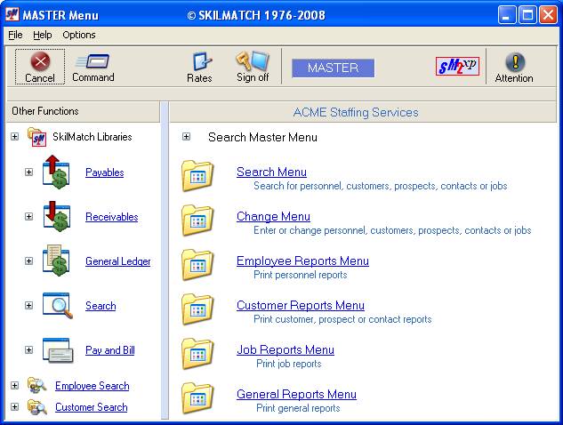The height and width of the screenshot is (425, 563).
Task: Open the Employee Search link
Action: (92, 386)
